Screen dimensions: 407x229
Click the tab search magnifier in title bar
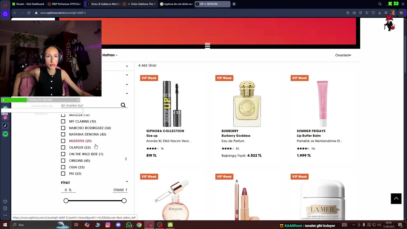(380, 4)
